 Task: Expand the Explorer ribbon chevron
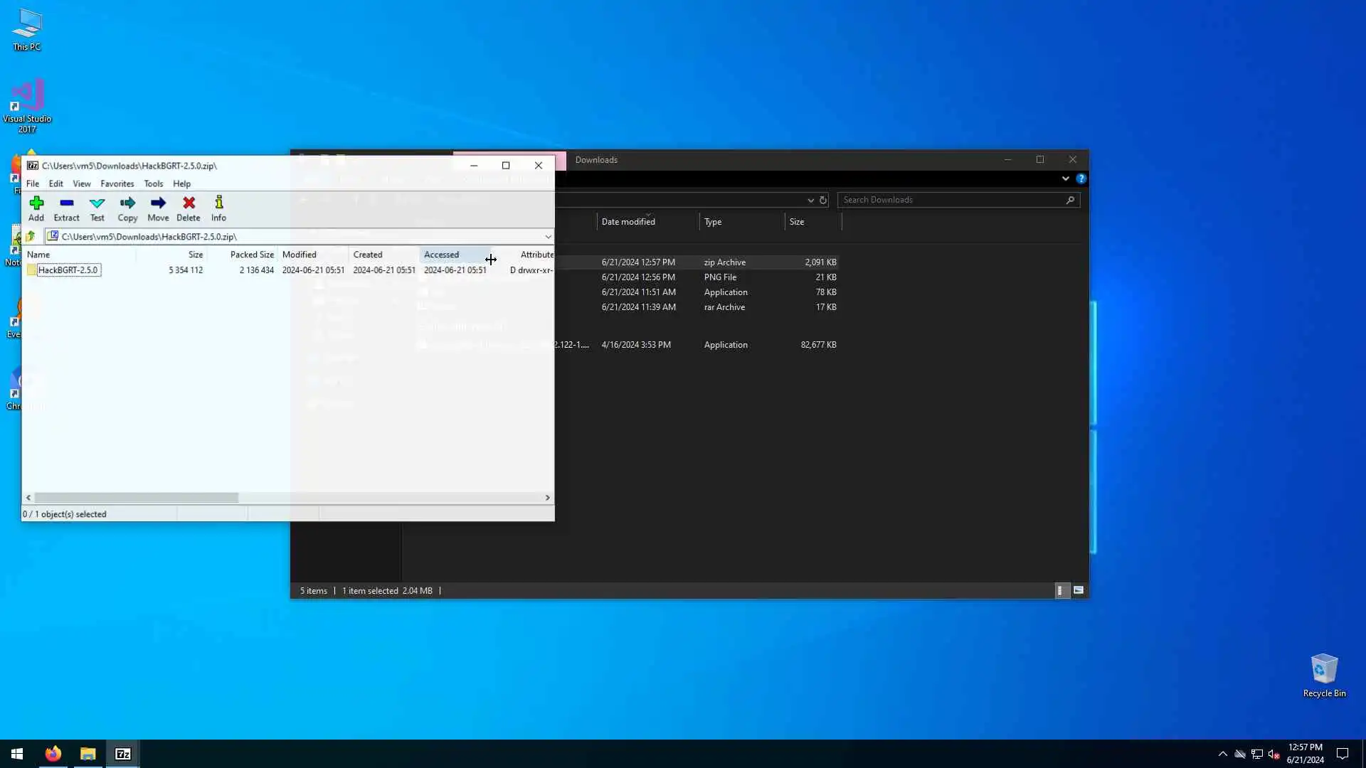[x=1065, y=178]
